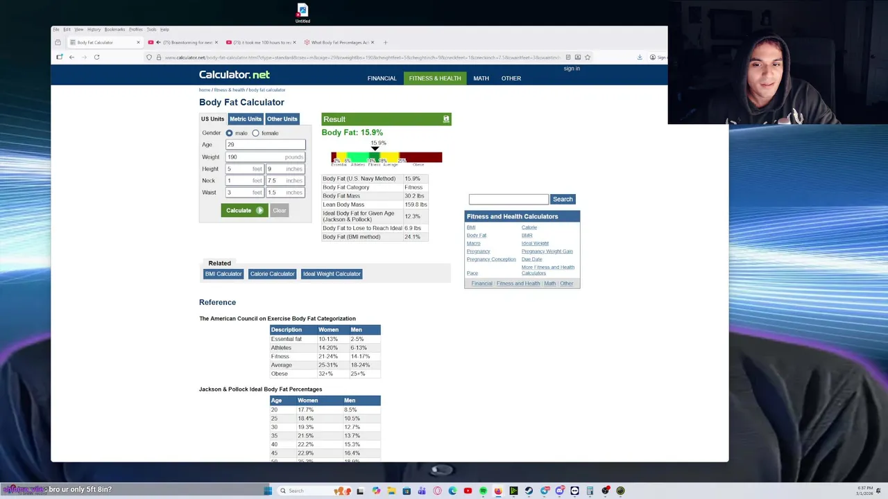Click the 'fitness & health' breadcrumb link

pyautogui.click(x=230, y=90)
